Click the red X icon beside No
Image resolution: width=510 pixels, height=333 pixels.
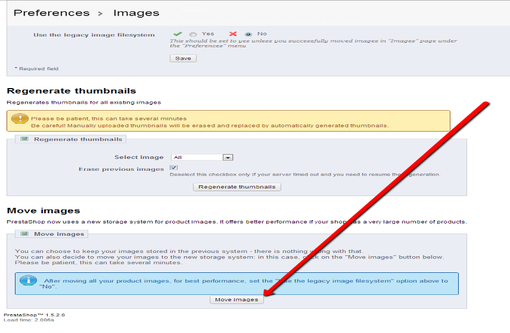coord(233,34)
